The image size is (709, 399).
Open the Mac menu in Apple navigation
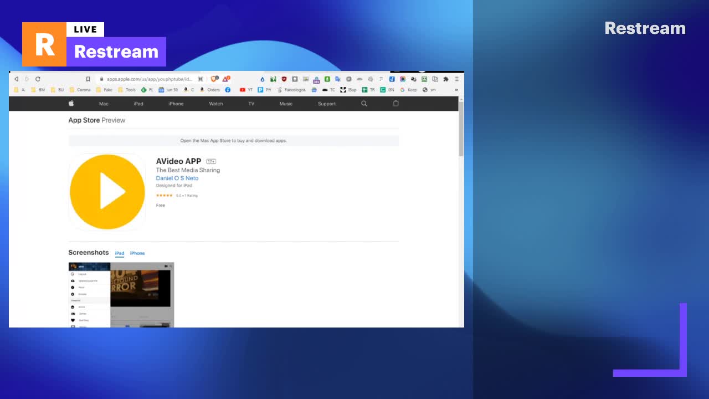click(104, 104)
